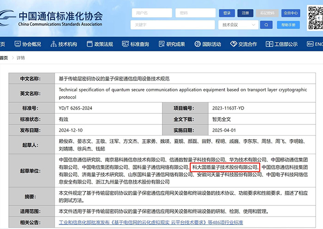Screen dimensions: 323x229
Task: Click the 详情 breadcrumb text
Action: pyautogui.click(x=21, y=58)
